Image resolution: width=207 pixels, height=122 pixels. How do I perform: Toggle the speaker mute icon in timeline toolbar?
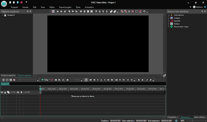[68, 80]
